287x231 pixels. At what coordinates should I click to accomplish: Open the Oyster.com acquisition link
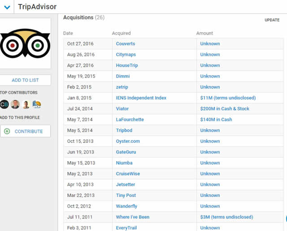[x=128, y=141]
